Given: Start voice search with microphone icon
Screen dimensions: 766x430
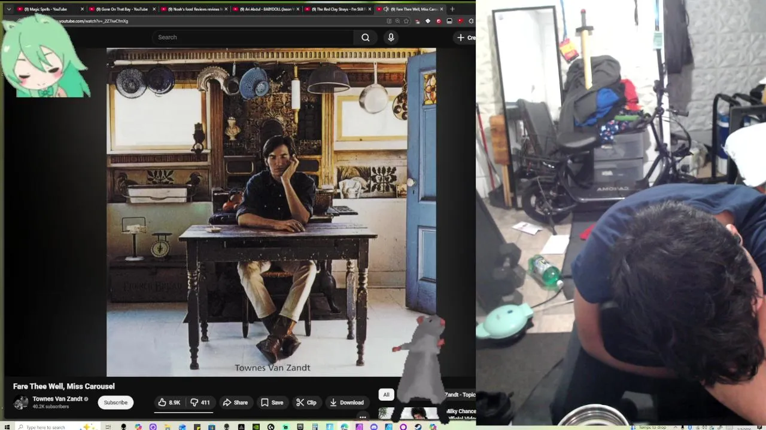Looking at the screenshot, I should point(391,37).
